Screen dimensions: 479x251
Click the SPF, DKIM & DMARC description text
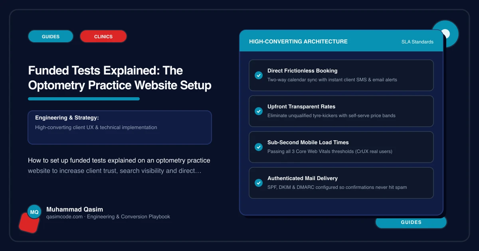(x=337, y=187)
